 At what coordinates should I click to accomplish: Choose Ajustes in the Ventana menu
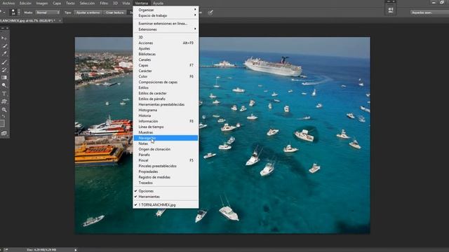166,48
